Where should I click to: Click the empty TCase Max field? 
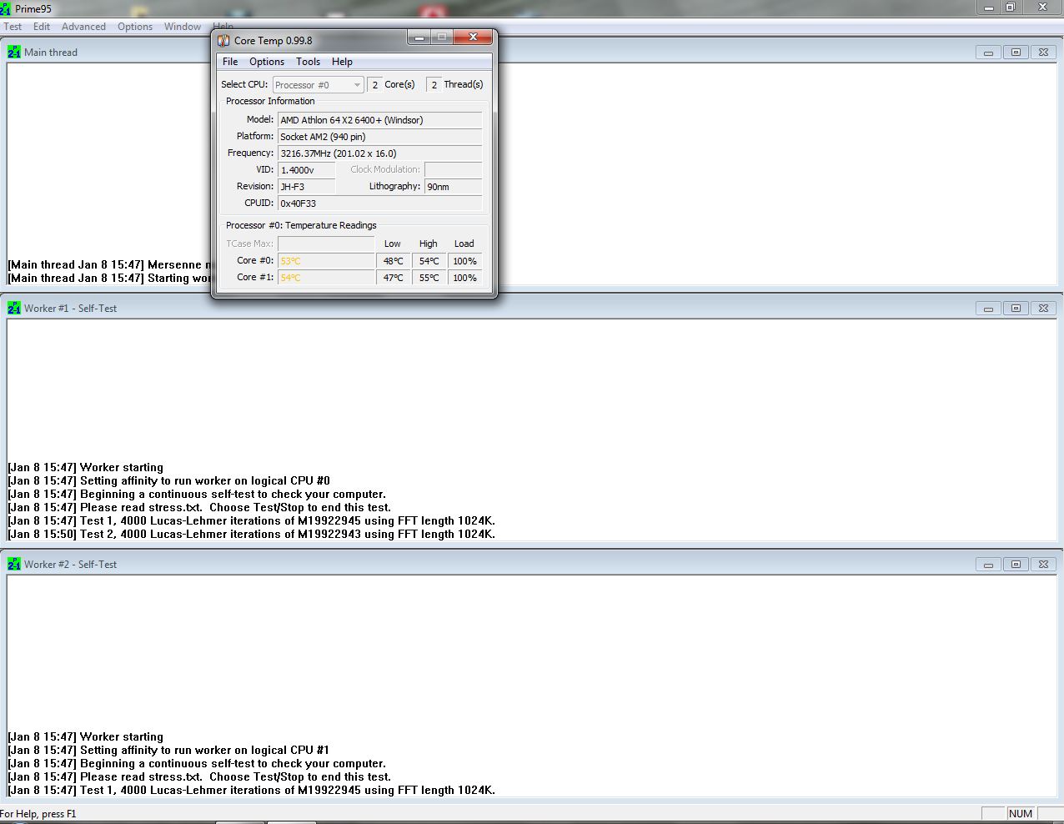326,244
